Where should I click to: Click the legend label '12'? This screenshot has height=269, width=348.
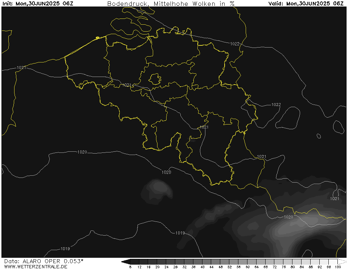139,267
